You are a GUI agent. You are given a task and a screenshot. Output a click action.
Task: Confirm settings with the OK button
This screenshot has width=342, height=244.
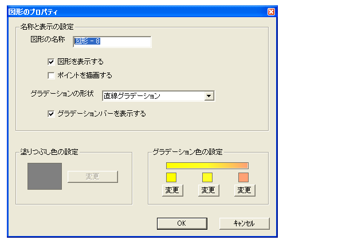[182, 223]
